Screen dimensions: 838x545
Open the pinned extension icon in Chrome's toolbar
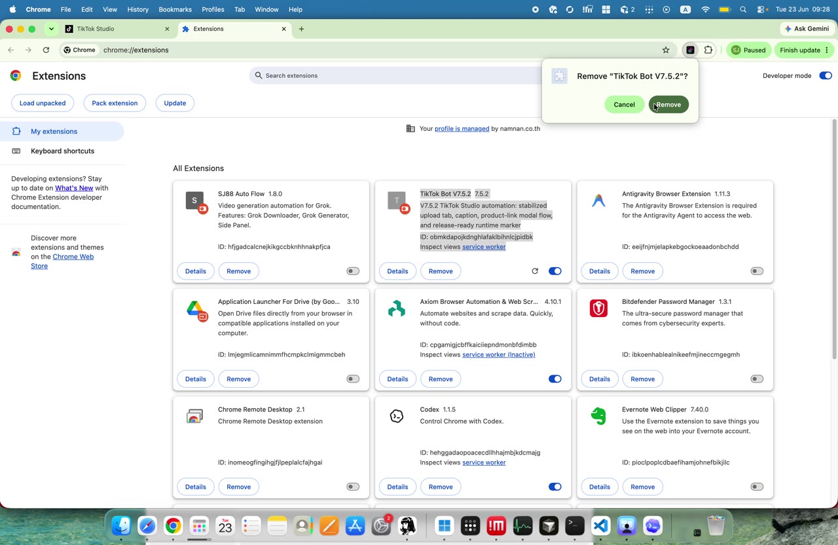pyautogui.click(x=690, y=50)
